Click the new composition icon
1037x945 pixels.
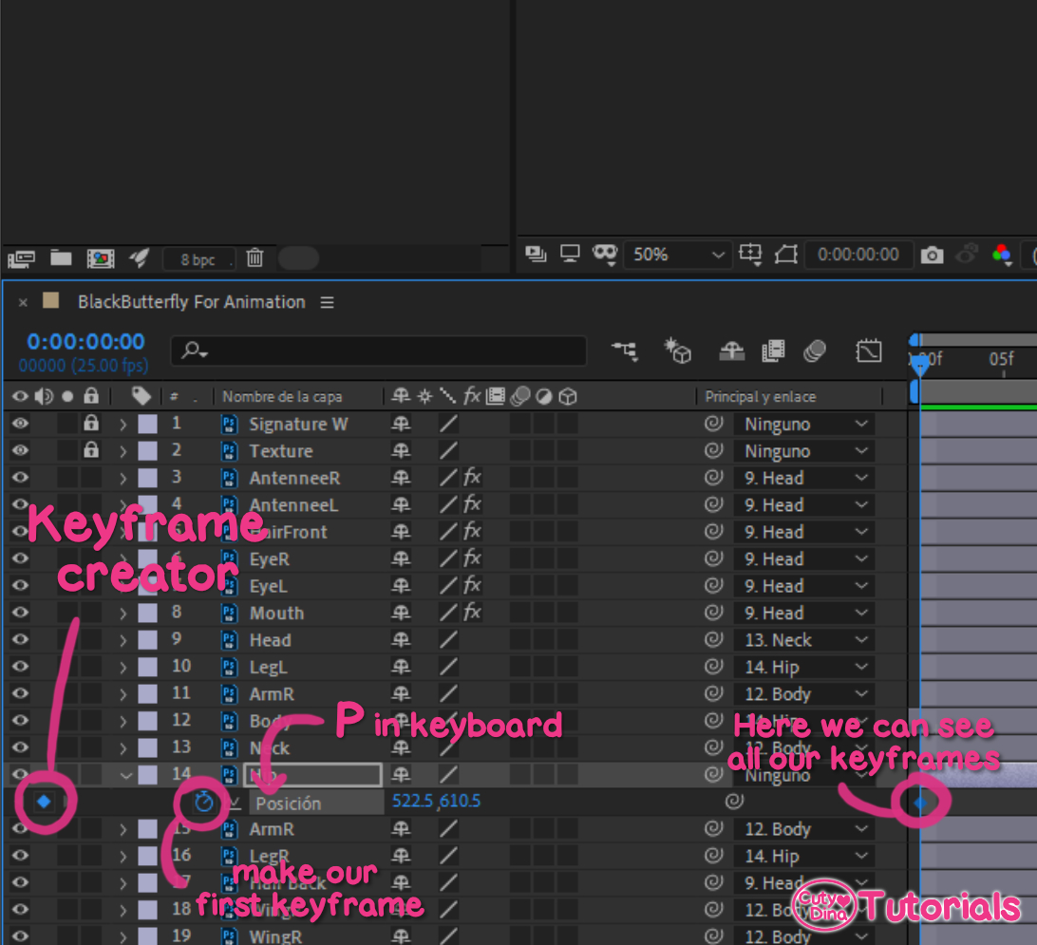coord(100,258)
